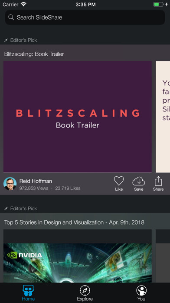Save Blitzscaling via cloud download icon
170x303 pixels.
click(139, 184)
